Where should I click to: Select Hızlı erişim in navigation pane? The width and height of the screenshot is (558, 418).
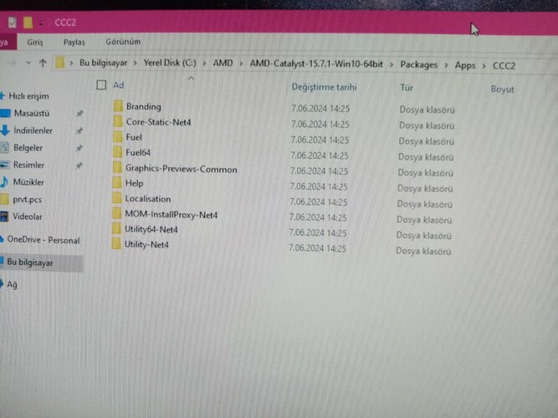(28, 96)
